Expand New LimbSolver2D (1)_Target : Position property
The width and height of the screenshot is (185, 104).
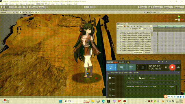click(x=121, y=40)
